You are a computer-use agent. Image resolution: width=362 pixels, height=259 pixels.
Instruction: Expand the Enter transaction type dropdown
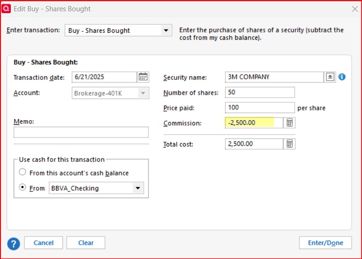[x=166, y=30]
